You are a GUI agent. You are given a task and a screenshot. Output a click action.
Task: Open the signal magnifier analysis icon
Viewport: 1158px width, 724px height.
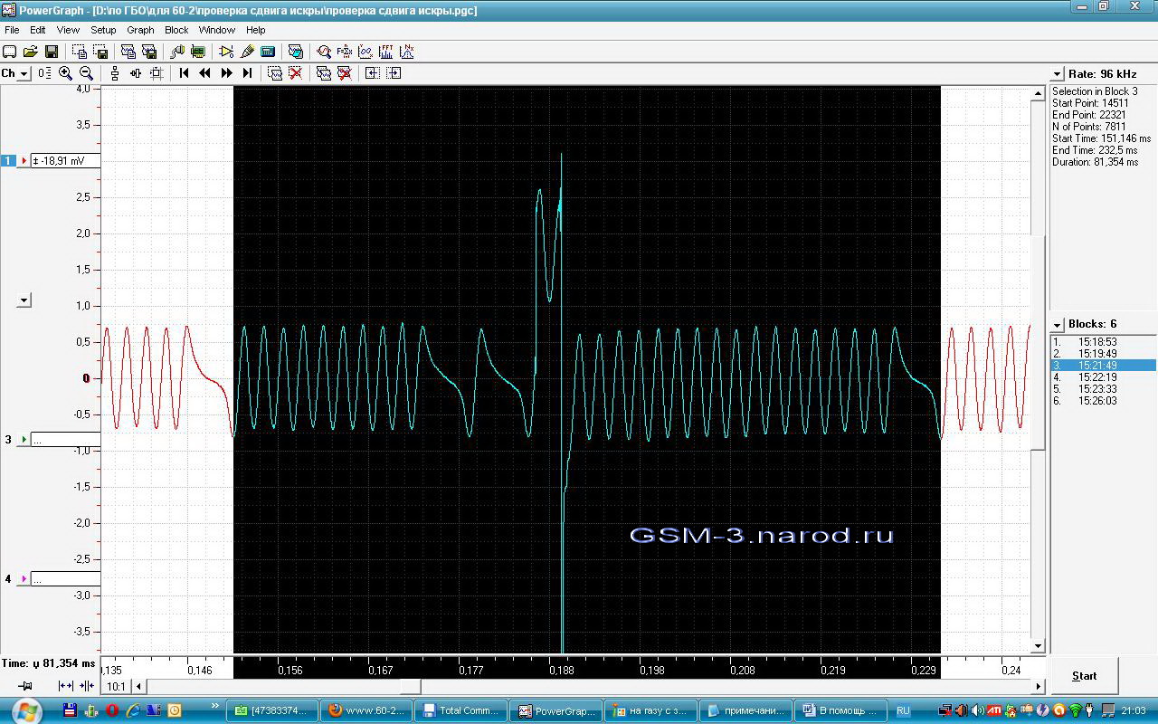click(324, 52)
